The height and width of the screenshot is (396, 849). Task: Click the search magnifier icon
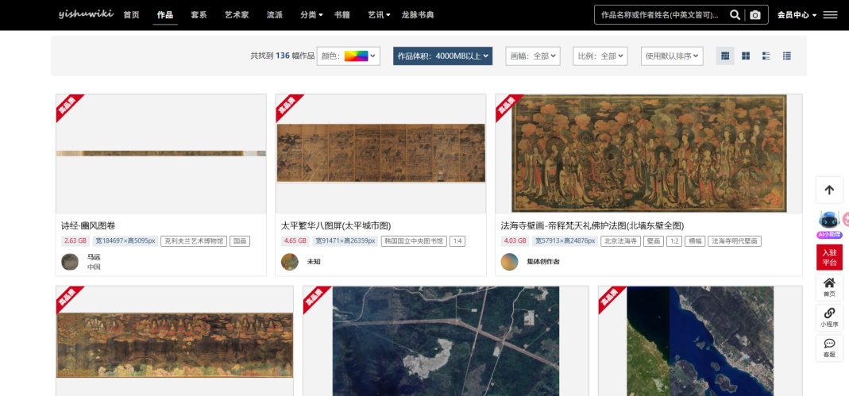tap(735, 15)
